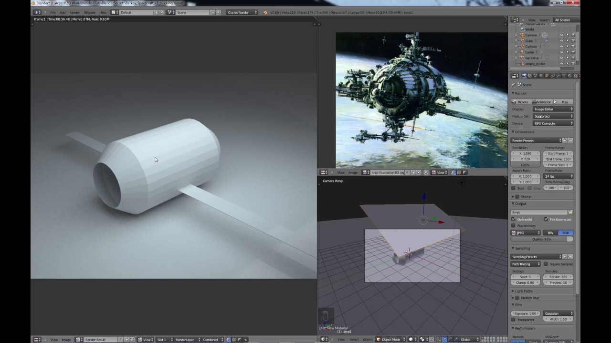Uncheck the Overwrite checkbox
Screen dimensions: 611x343
[x=513, y=219]
